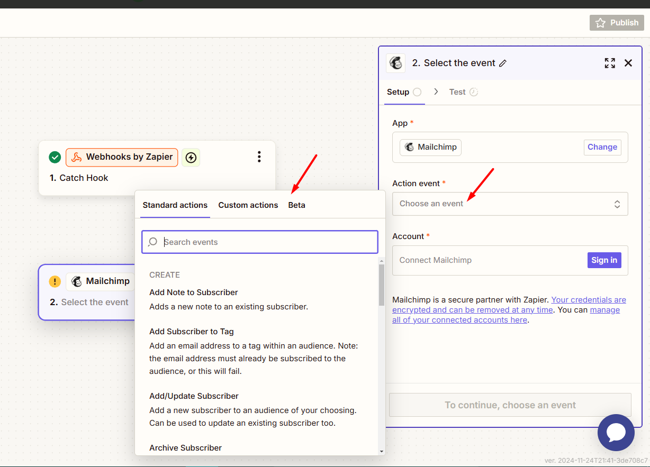Click the green check status icon
Viewport: 650px width, 467px height.
coord(55,157)
